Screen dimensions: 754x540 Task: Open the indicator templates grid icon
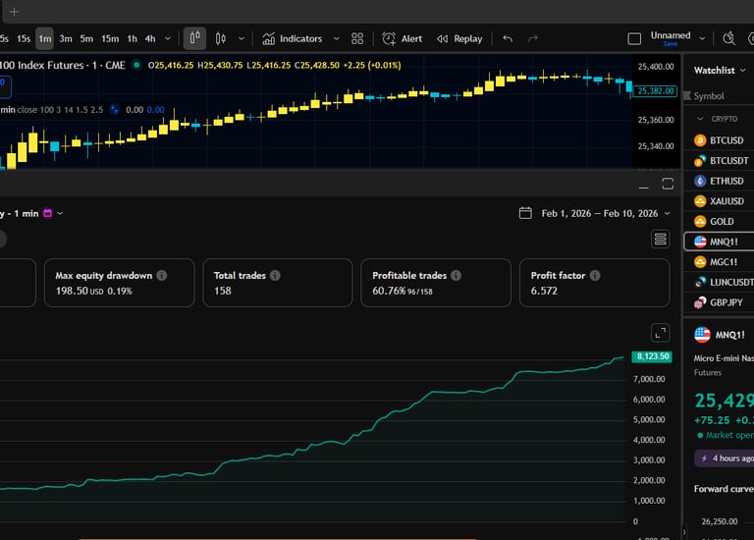point(357,38)
